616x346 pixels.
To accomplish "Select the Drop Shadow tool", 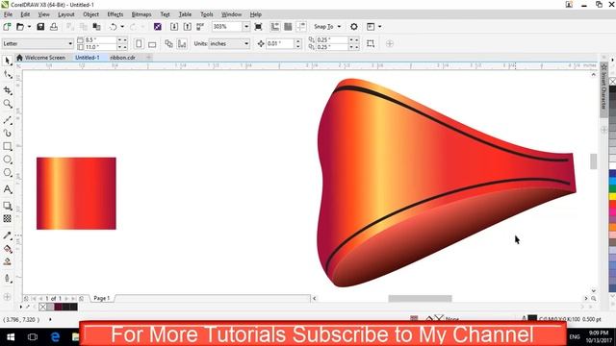I will [x=7, y=206].
